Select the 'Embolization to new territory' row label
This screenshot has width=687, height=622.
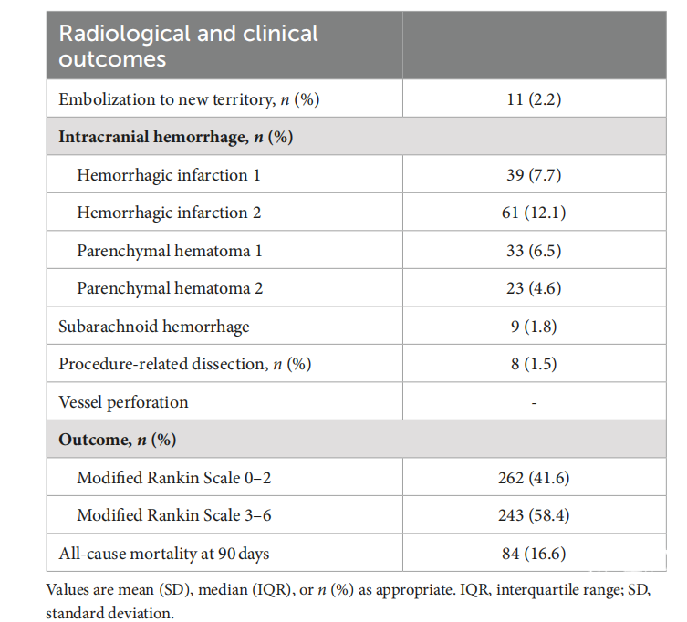[x=189, y=99]
